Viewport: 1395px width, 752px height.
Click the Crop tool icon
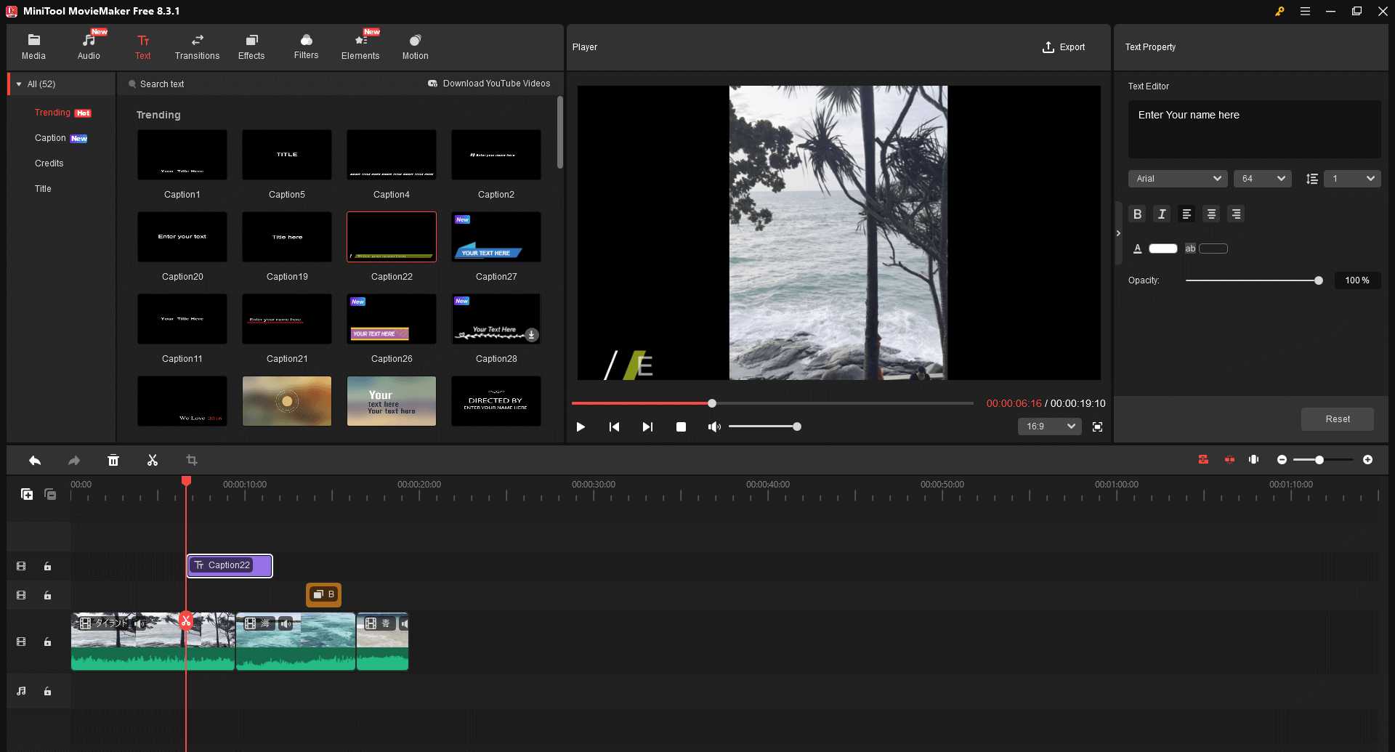click(x=192, y=460)
